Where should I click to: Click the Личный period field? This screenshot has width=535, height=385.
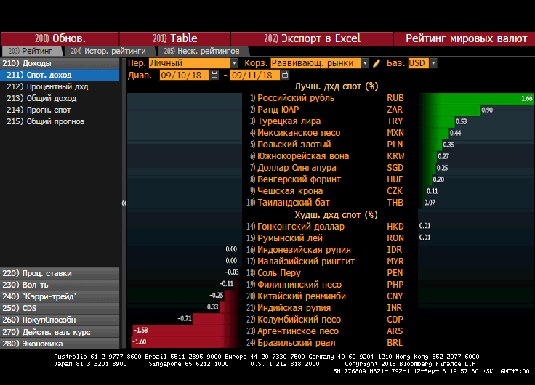(190, 63)
